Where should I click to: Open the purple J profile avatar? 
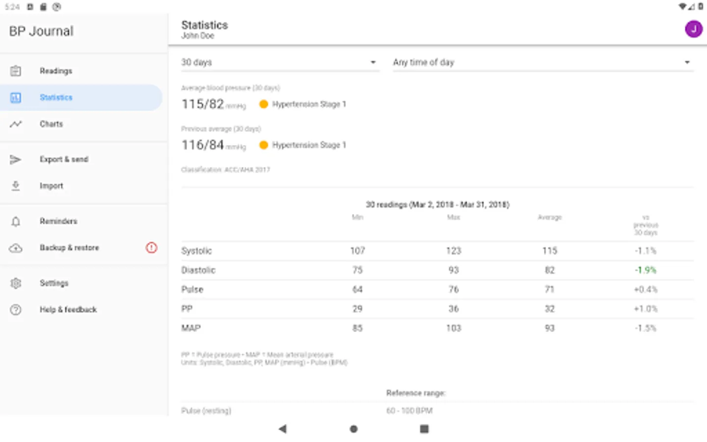tap(693, 29)
